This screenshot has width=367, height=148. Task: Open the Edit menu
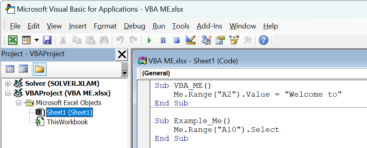34,26
